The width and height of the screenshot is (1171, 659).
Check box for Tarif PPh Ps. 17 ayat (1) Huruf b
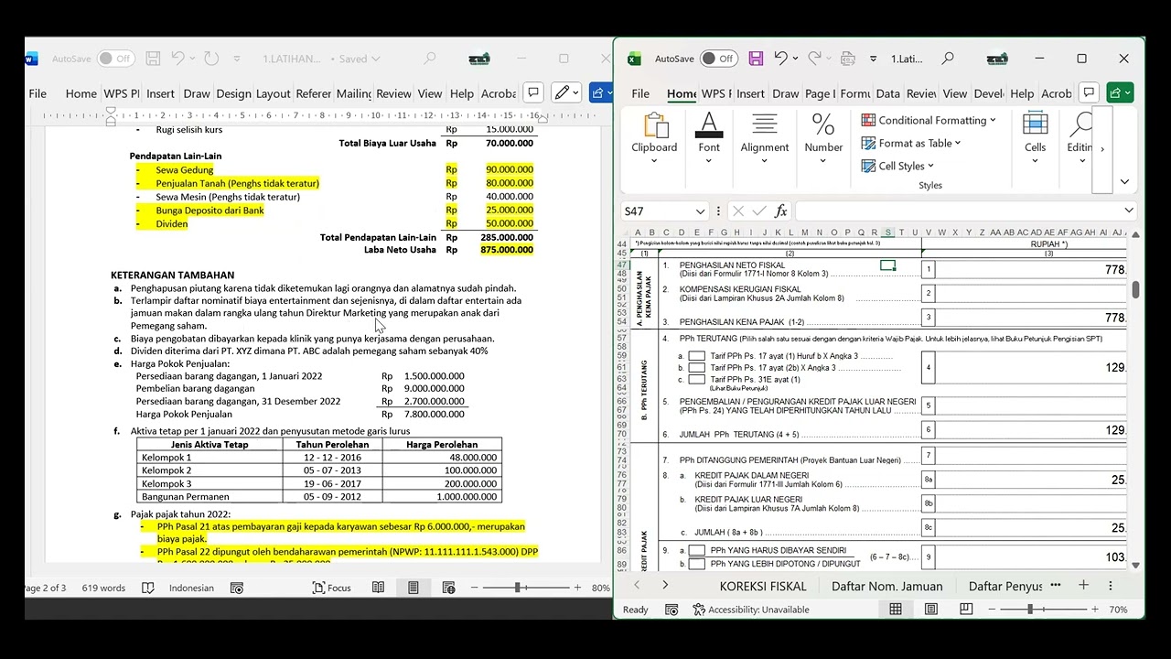pyautogui.click(x=697, y=356)
